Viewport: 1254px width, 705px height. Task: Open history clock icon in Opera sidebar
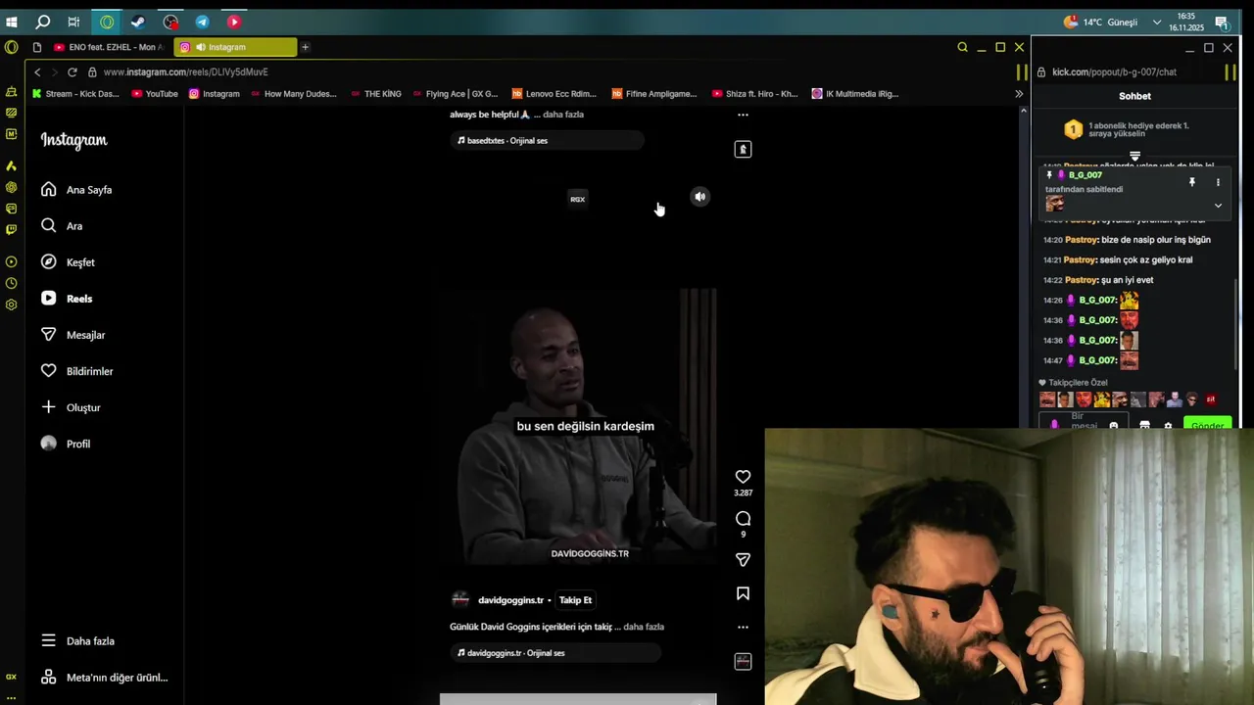tap(11, 283)
